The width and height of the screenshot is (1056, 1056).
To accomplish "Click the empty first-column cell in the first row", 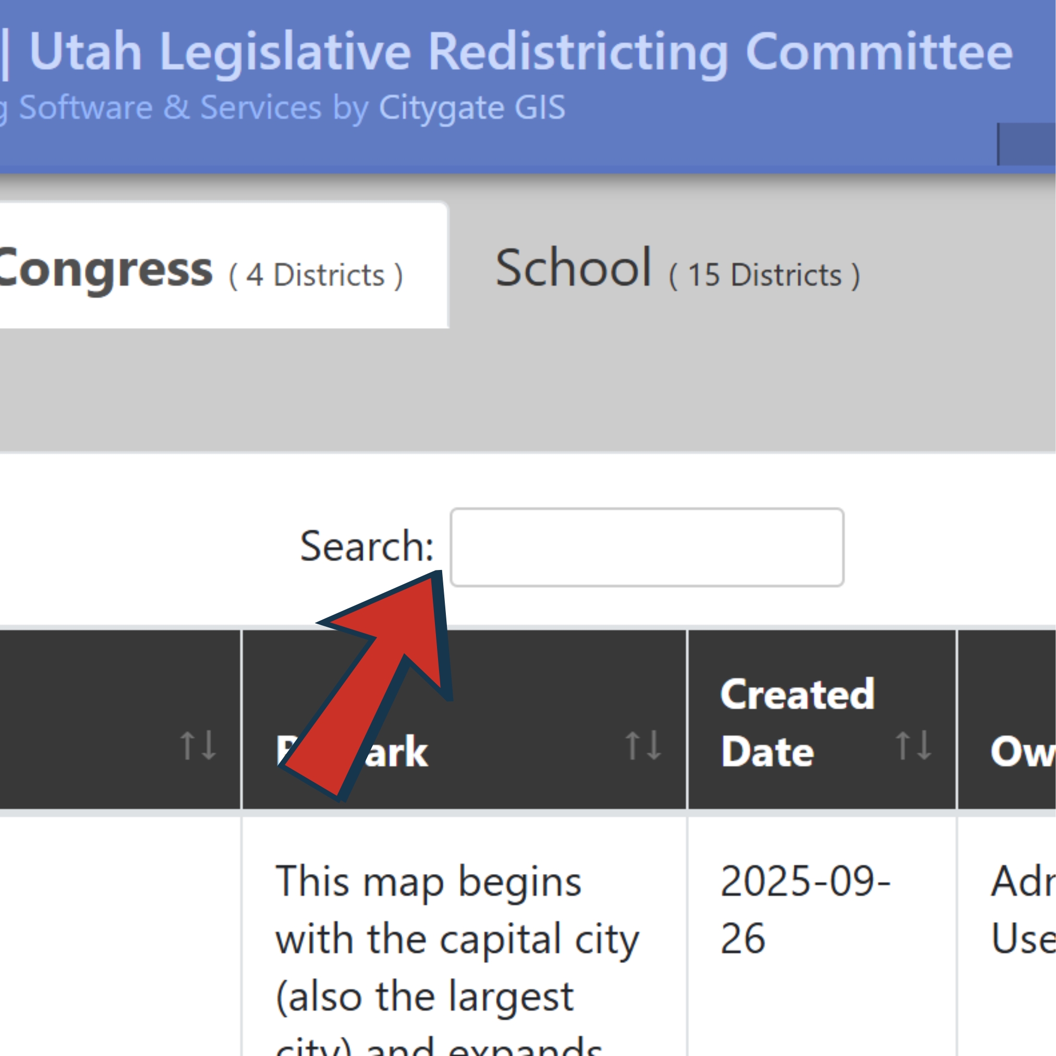I will tap(120, 929).
